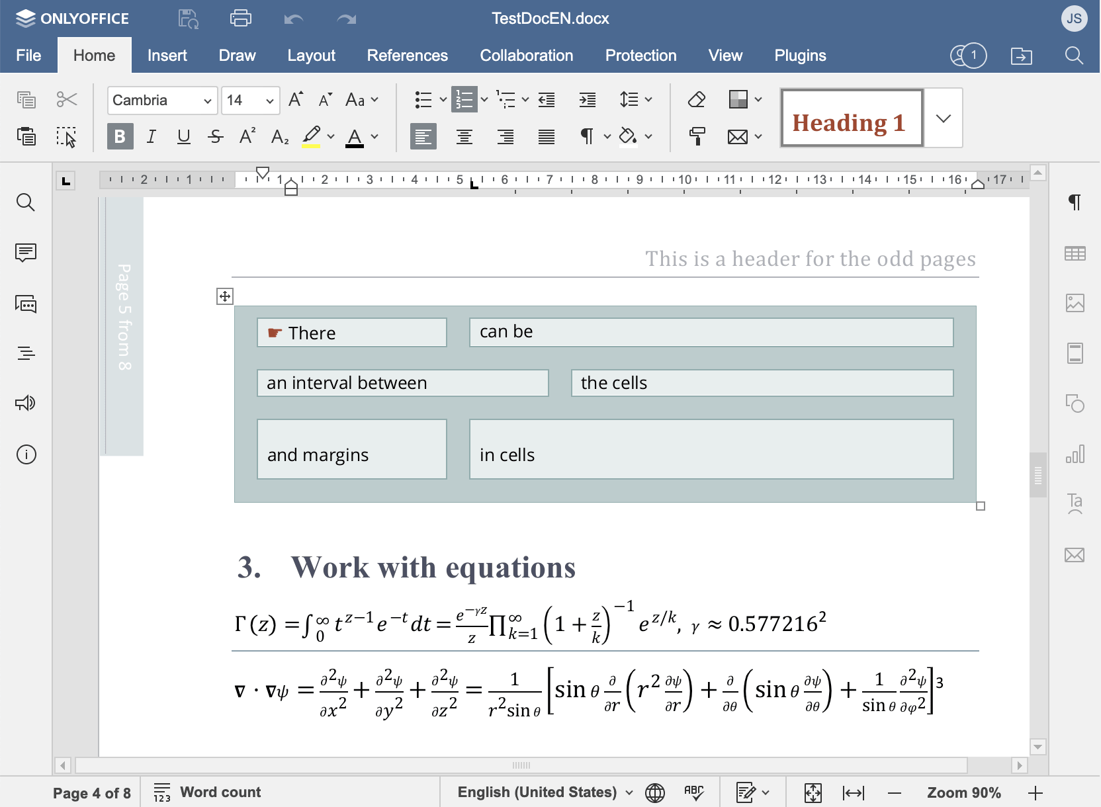Increase font size with the A-up icon
1101x807 pixels.
296,100
